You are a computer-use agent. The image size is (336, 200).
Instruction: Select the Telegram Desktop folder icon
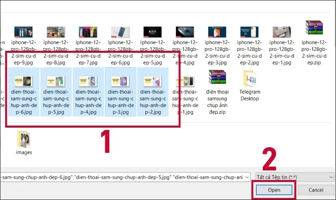(250, 79)
